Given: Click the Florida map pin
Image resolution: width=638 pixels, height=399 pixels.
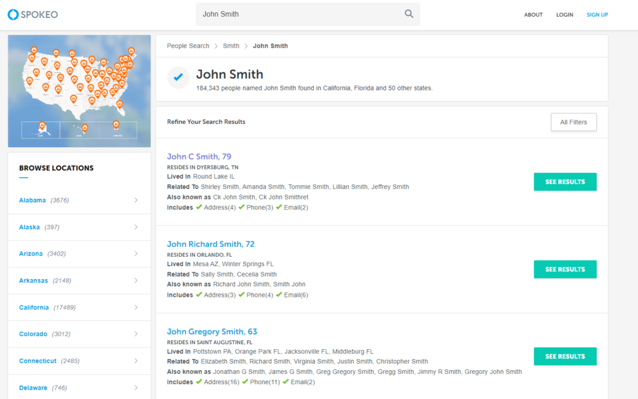Looking at the screenshot, I should pyautogui.click(x=120, y=105).
